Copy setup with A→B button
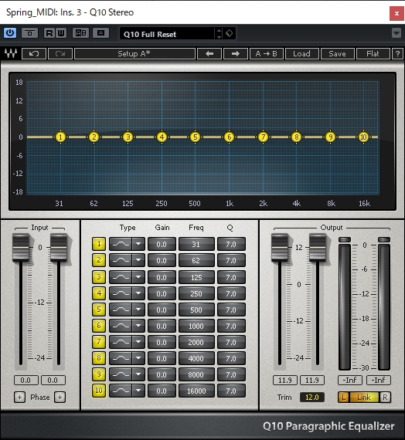Viewport: 405px width, 440px height. point(266,53)
